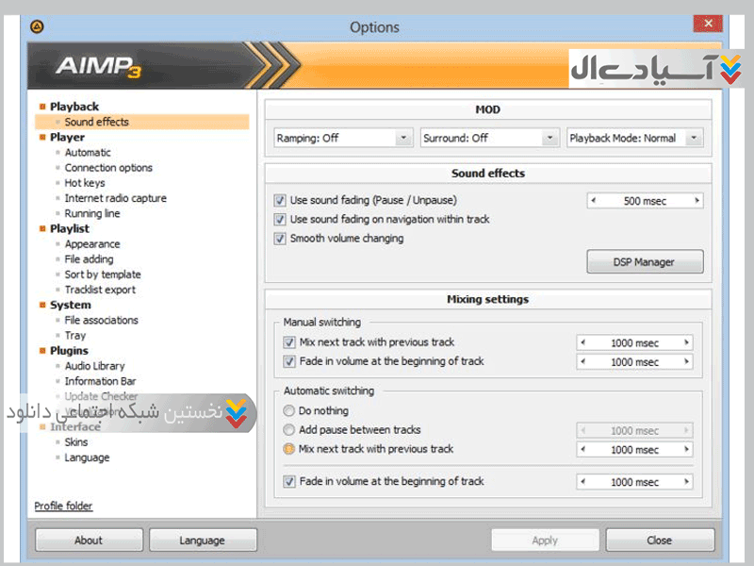Expand the Surround dropdown
This screenshot has width=754, height=566.
point(490,138)
